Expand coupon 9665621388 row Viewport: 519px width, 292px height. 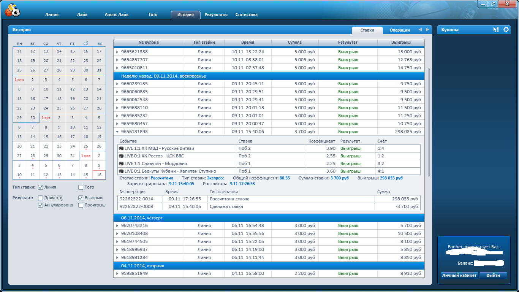pos(117,52)
